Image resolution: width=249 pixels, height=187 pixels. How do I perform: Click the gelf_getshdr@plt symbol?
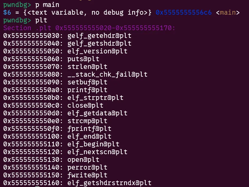tap(99, 44)
